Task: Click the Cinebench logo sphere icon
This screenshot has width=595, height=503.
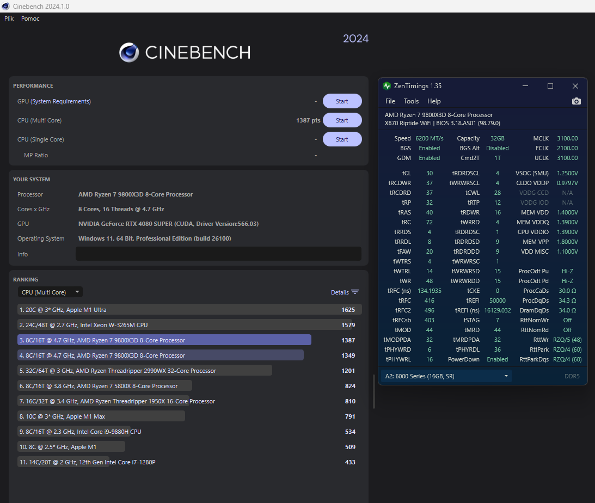Action: tap(129, 52)
